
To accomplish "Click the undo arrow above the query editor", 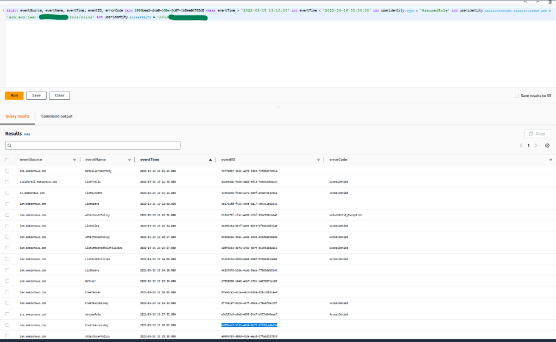I will point(525,2).
